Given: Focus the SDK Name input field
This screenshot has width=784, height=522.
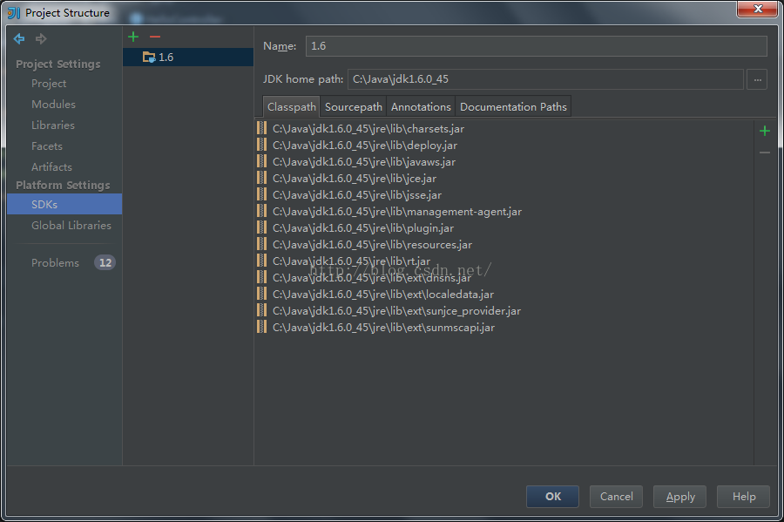Looking at the screenshot, I should (x=536, y=46).
